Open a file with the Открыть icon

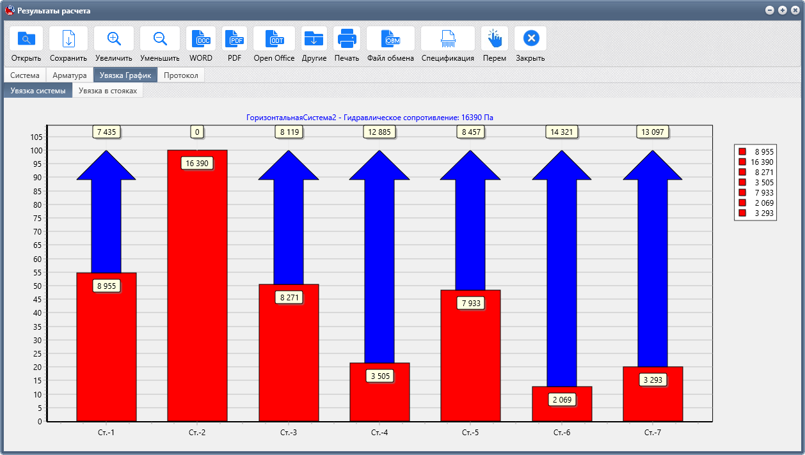pyautogui.click(x=26, y=39)
